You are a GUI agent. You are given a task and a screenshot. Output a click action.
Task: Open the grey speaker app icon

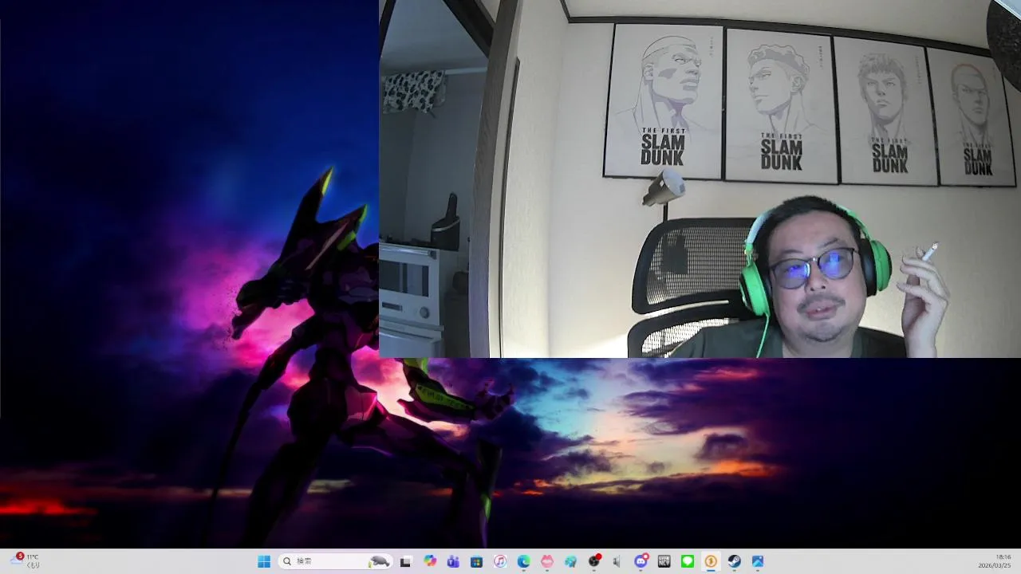[617, 561]
